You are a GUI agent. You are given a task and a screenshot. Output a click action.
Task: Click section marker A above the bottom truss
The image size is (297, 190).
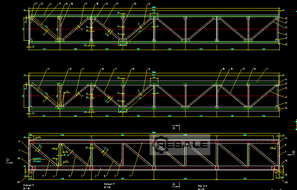(x=174, y=128)
